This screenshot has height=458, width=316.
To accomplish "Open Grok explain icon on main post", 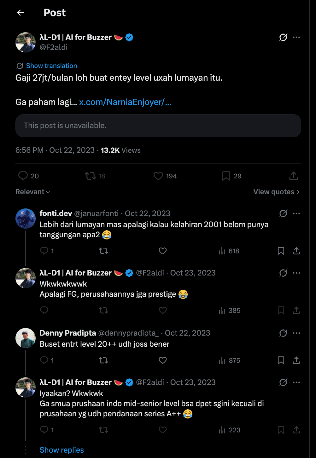I will (283, 37).
